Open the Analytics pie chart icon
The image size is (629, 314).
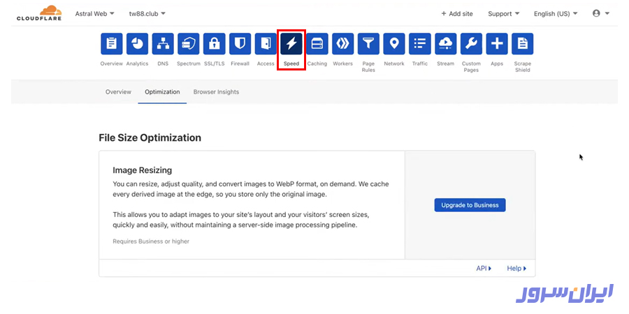click(137, 44)
